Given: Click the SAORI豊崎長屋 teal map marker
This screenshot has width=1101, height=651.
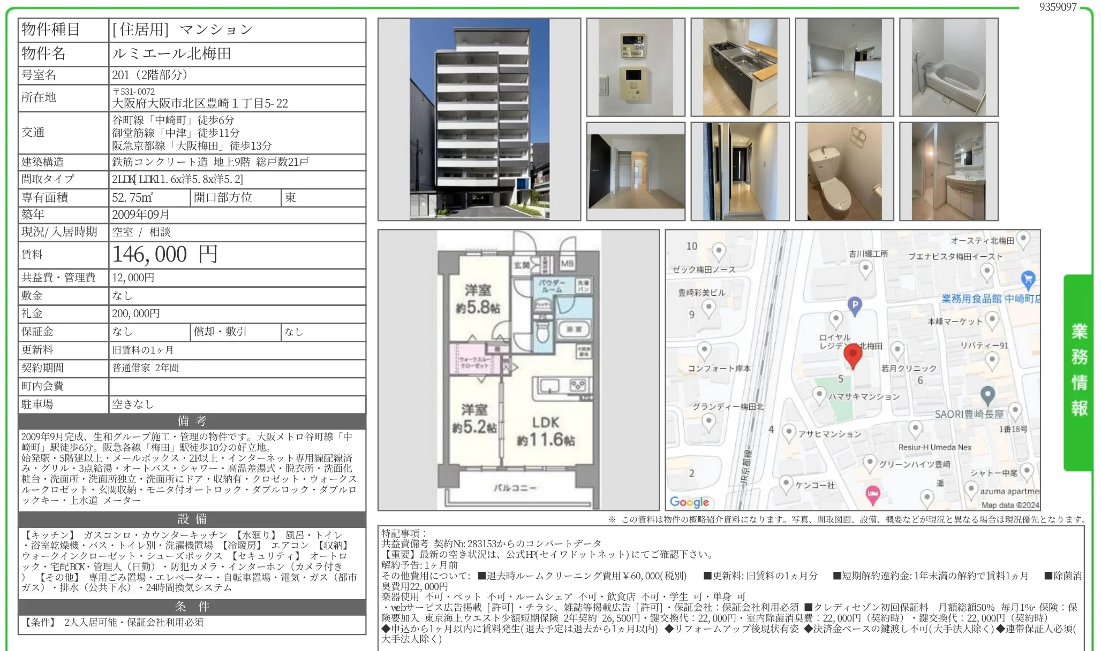Looking at the screenshot, I should coord(987,396).
